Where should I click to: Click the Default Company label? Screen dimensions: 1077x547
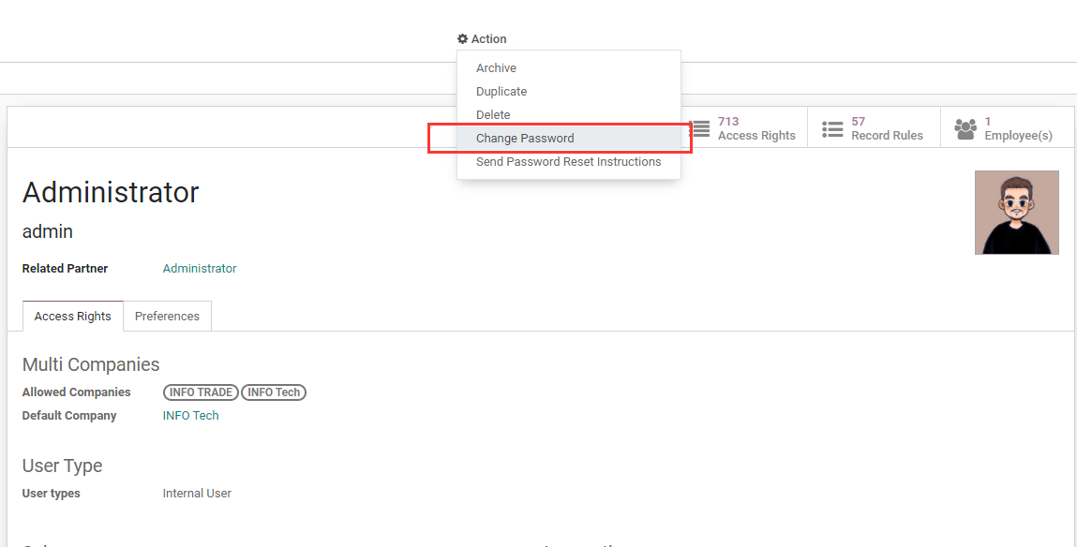[69, 415]
